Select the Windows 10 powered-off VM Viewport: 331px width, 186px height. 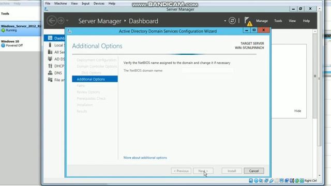pyautogui.click(x=21, y=43)
